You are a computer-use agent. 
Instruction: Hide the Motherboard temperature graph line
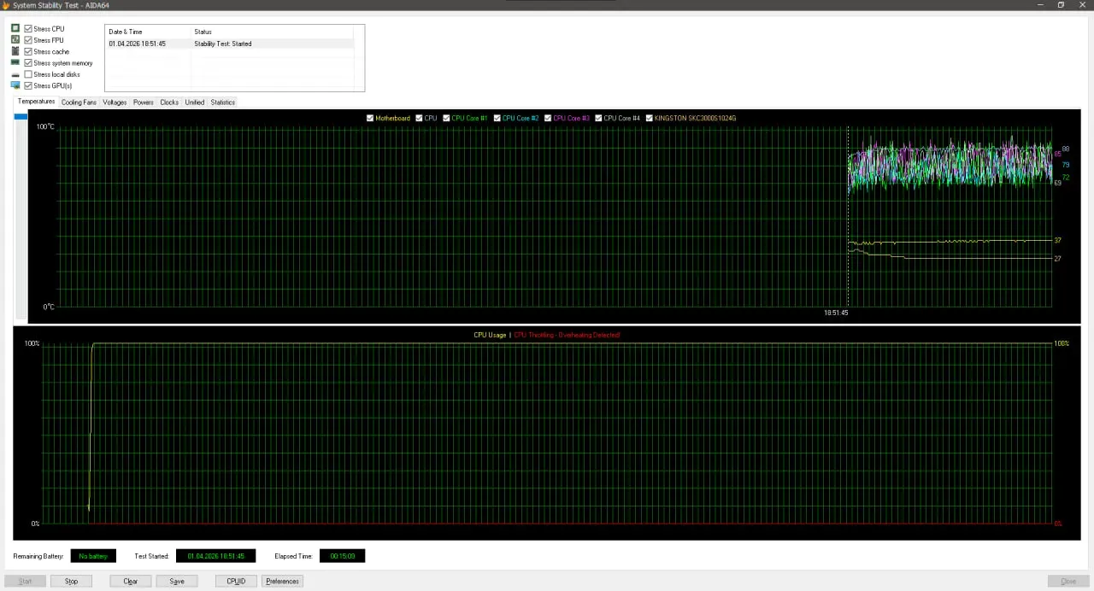(x=370, y=118)
